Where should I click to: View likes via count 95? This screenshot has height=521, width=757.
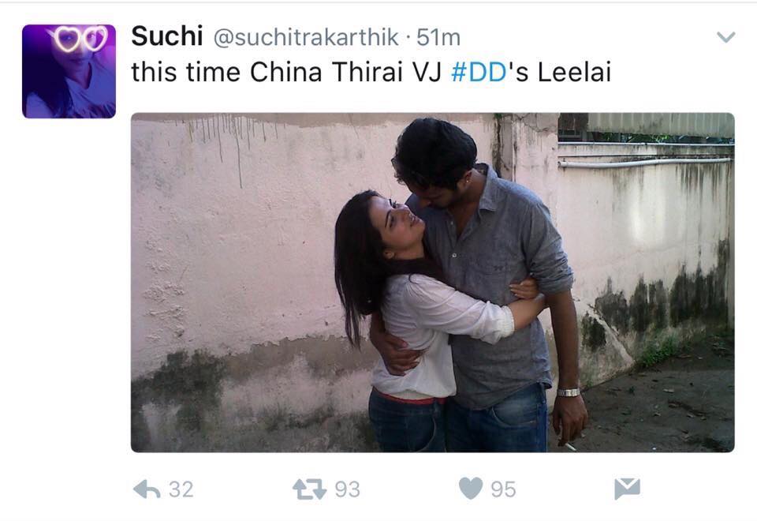(504, 489)
